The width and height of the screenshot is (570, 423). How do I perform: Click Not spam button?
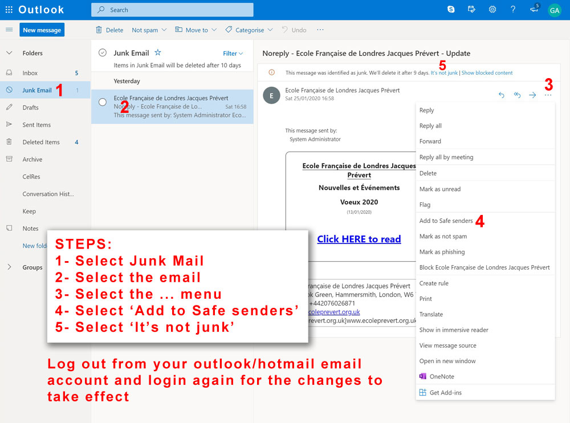[x=145, y=30]
